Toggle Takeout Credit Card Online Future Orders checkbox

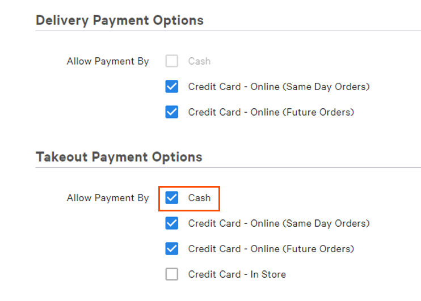point(172,249)
